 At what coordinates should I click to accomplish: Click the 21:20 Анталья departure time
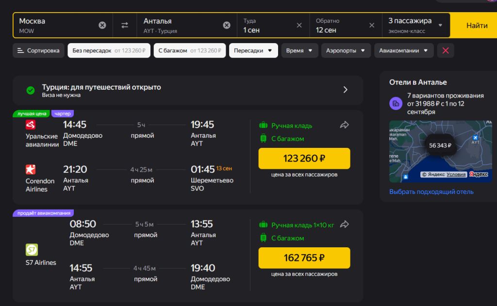(x=75, y=169)
